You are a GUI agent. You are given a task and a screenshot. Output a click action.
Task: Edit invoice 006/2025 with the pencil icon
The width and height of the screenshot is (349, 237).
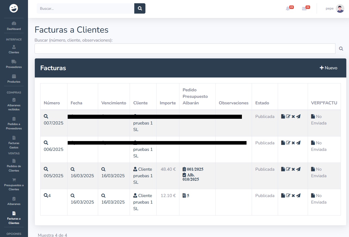tap(288, 143)
